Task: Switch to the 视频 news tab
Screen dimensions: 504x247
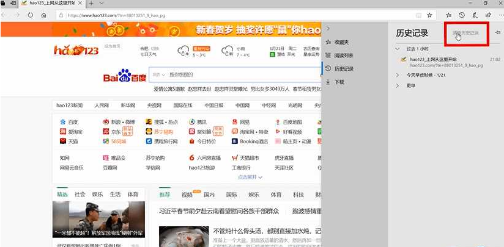Action: (x=187, y=195)
